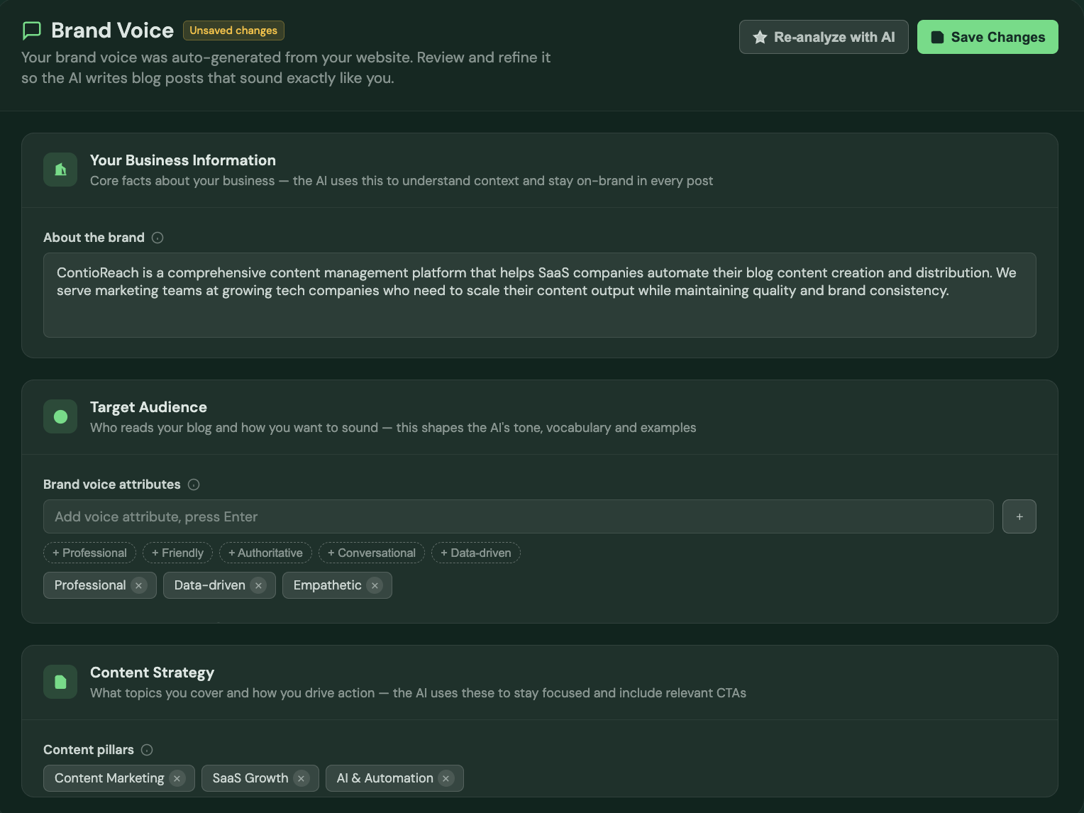Click the Content pillars info icon
Viewport: 1084px width, 813px height.
pos(147,750)
